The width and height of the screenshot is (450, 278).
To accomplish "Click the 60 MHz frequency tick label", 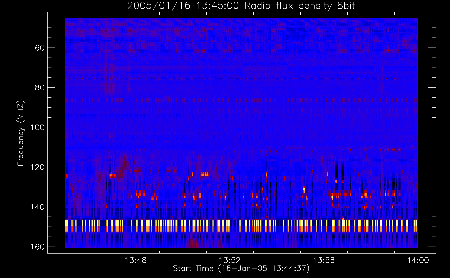I will pos(40,48).
